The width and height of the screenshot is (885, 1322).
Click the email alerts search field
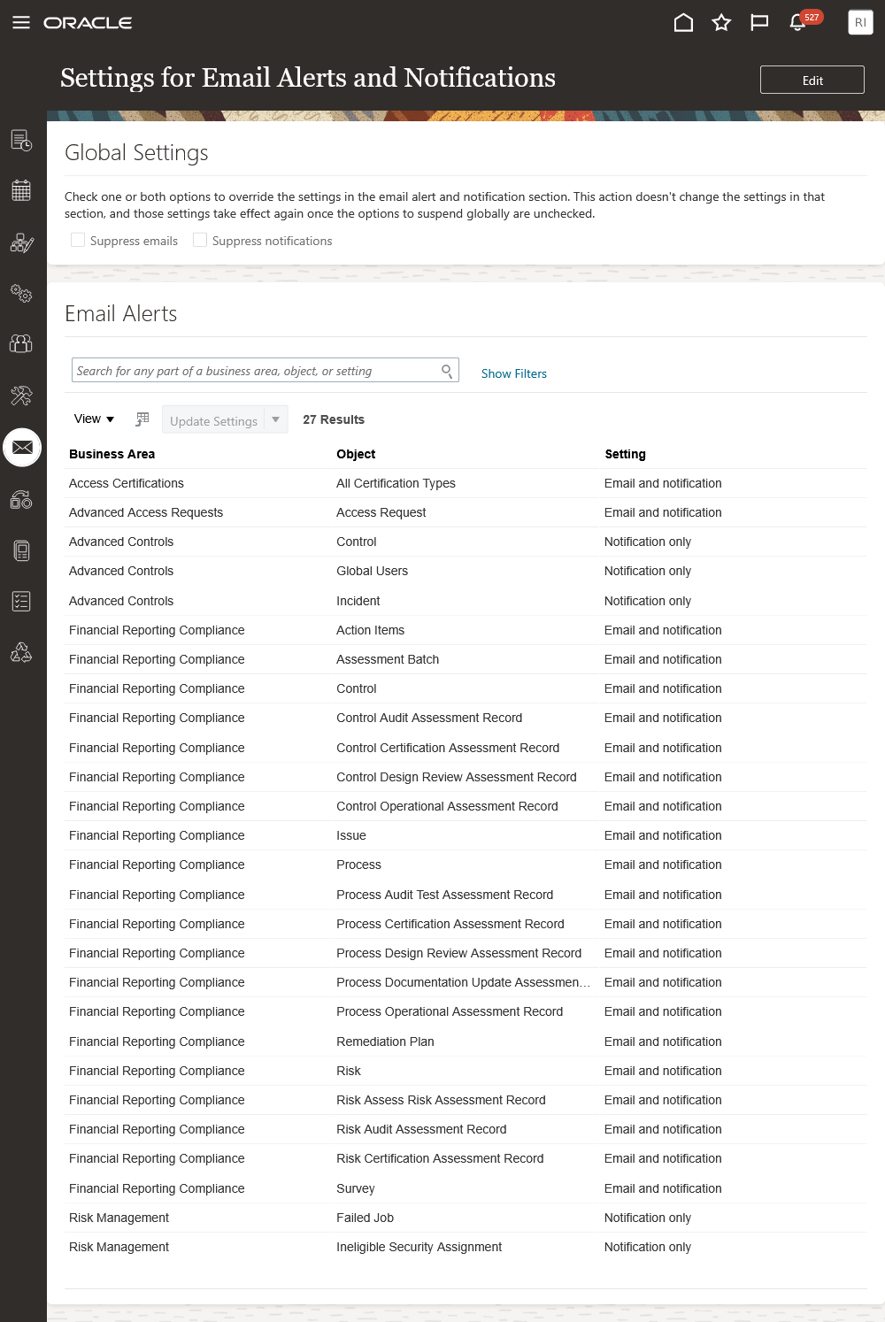[x=257, y=371]
